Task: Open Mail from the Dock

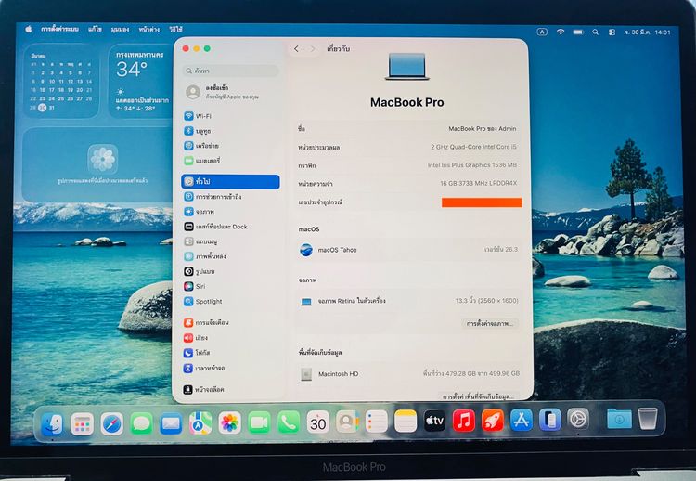Action: pos(171,422)
